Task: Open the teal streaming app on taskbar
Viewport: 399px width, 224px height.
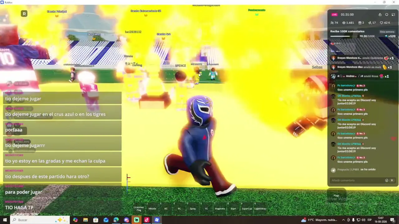Action: 137,220
